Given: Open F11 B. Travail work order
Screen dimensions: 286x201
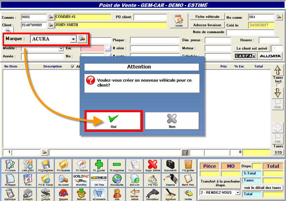Looking at the screenshot, I should pos(46,180).
